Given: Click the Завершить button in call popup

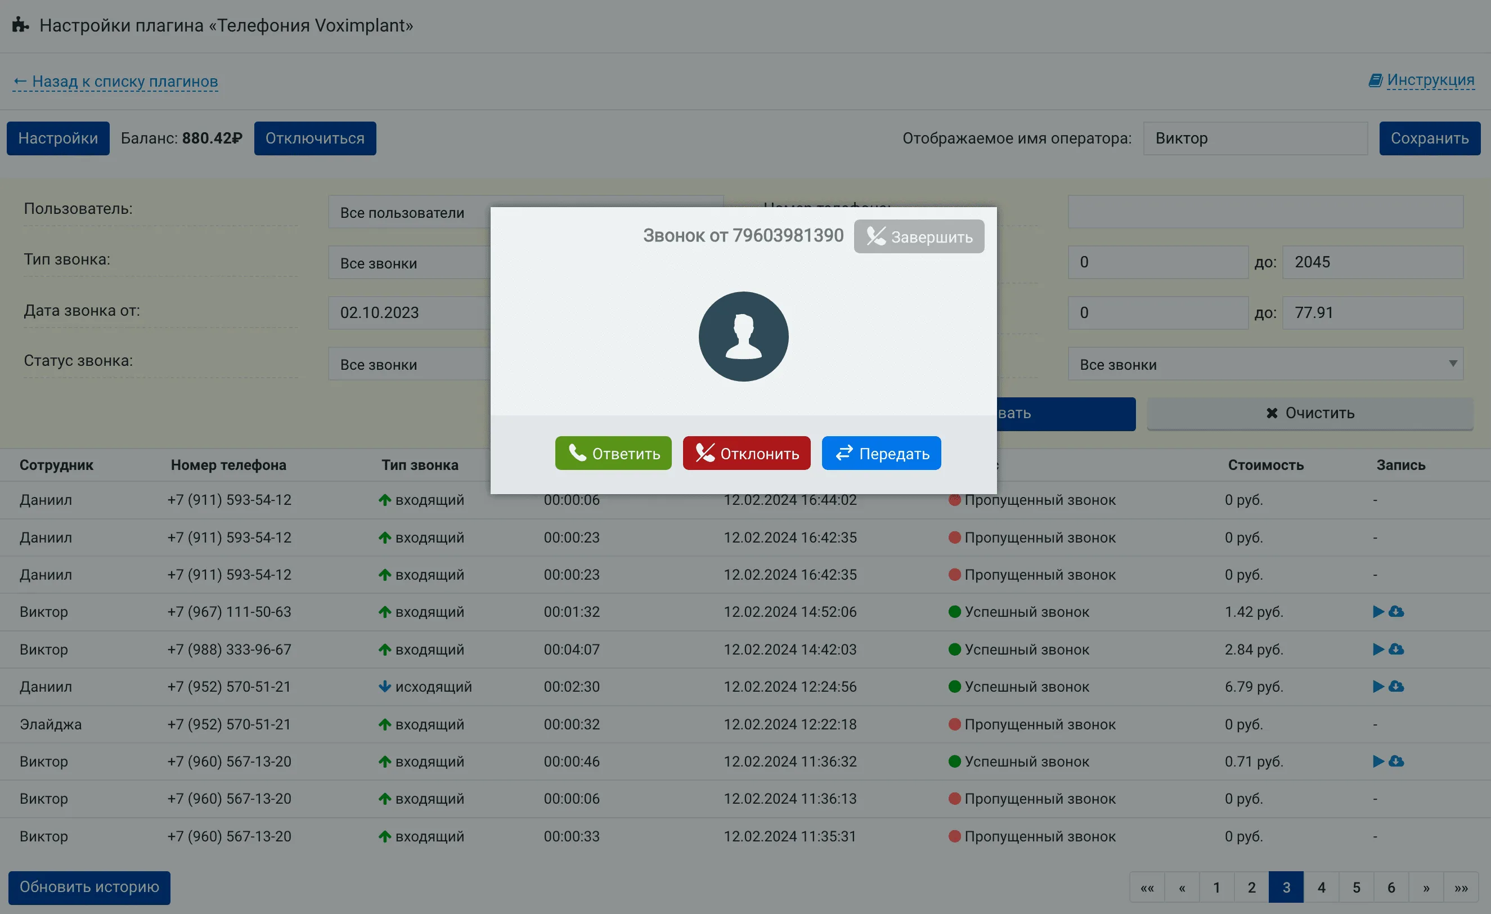Looking at the screenshot, I should [919, 236].
